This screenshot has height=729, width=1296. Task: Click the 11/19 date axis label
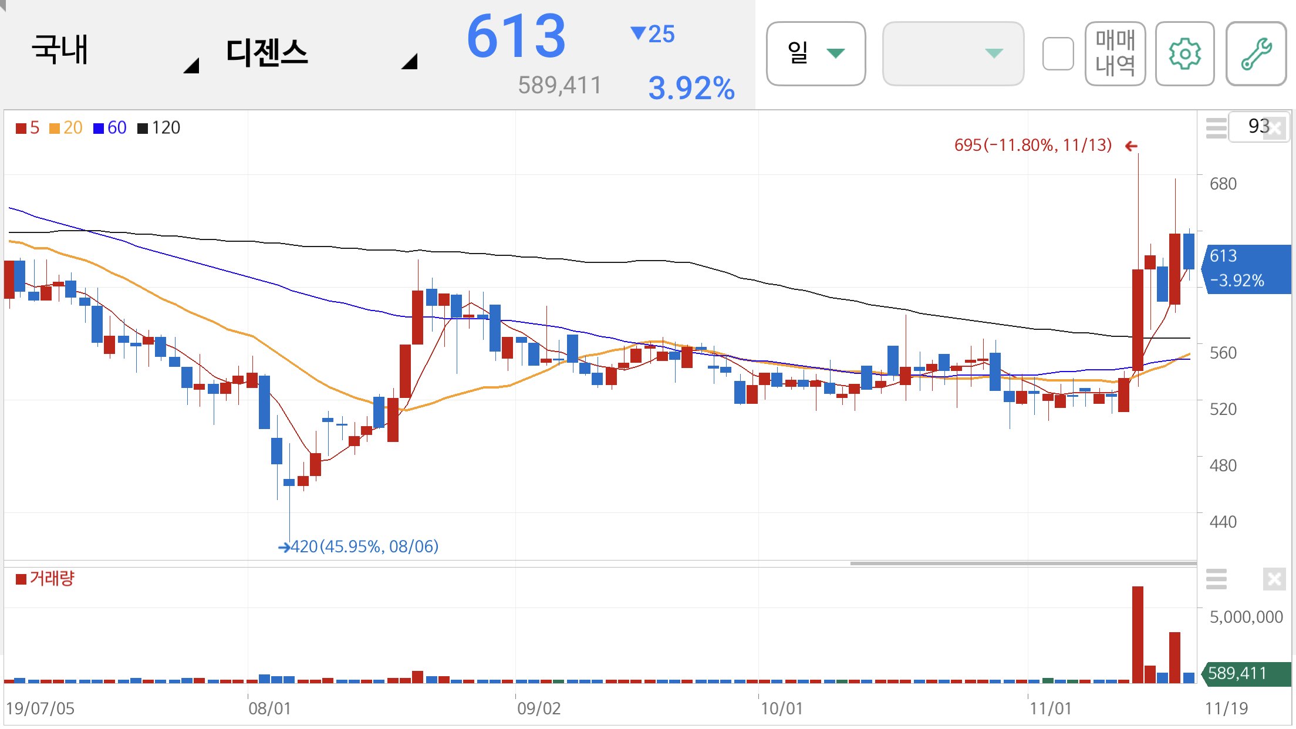coord(1226,709)
